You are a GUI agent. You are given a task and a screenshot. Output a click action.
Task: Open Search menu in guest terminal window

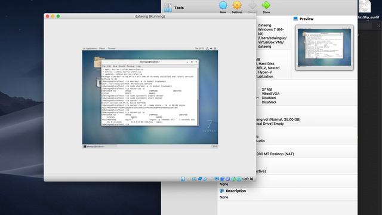coord(122,66)
